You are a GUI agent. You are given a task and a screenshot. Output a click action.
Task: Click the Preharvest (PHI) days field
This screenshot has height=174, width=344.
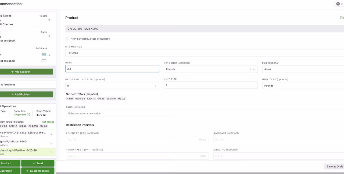(137, 156)
